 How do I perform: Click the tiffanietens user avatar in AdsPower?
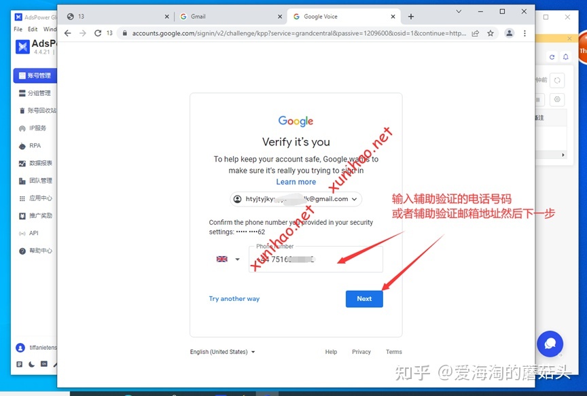coord(20,348)
